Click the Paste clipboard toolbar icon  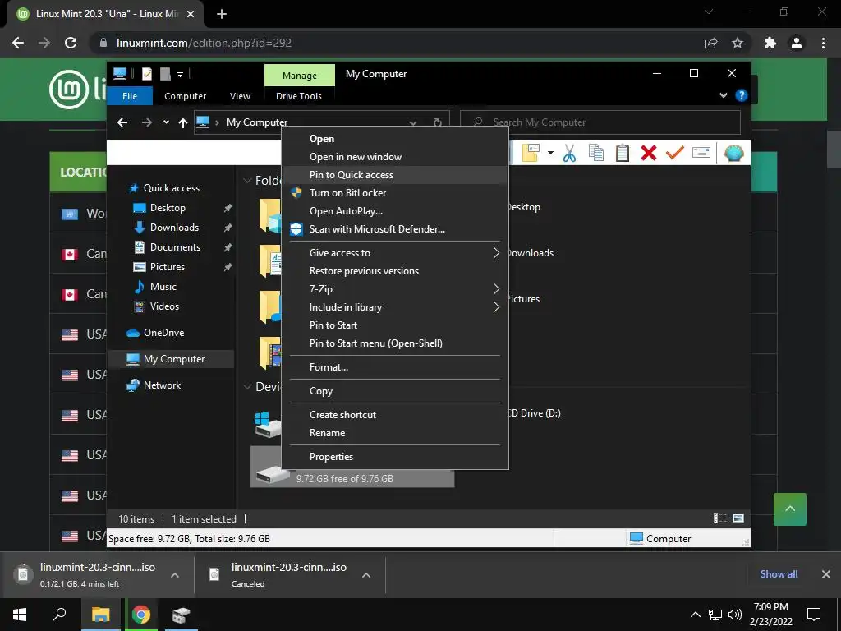click(623, 154)
